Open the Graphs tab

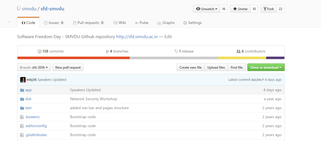[166, 23]
